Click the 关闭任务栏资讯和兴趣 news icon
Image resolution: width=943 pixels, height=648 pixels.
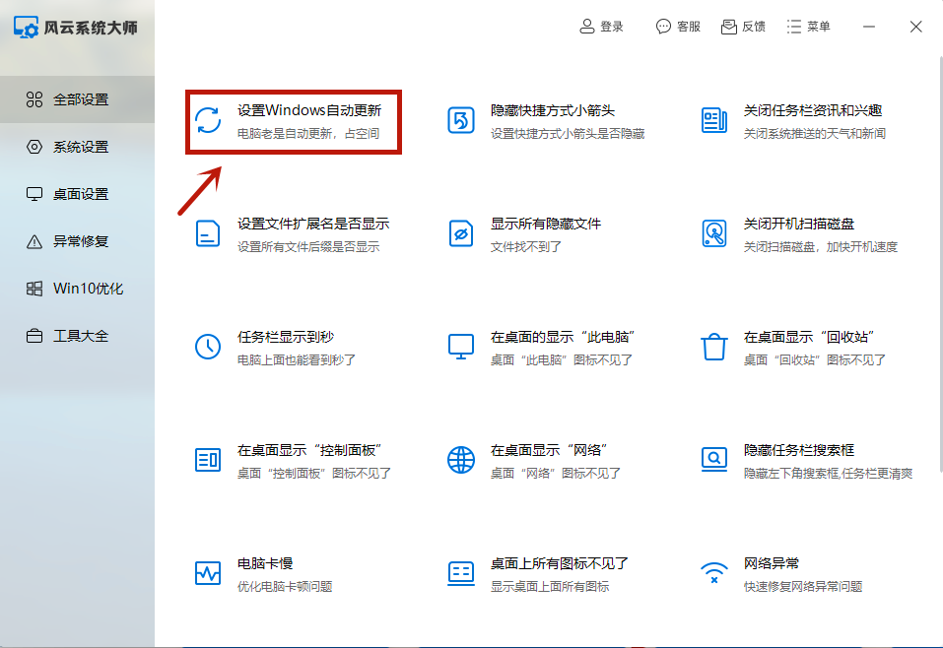[714, 120]
